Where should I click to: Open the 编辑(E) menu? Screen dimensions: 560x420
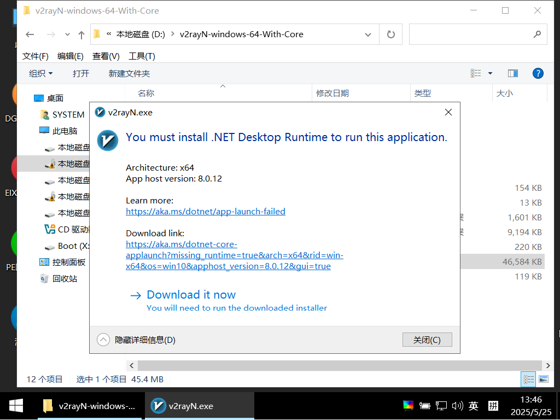pyautogui.click(x=71, y=56)
